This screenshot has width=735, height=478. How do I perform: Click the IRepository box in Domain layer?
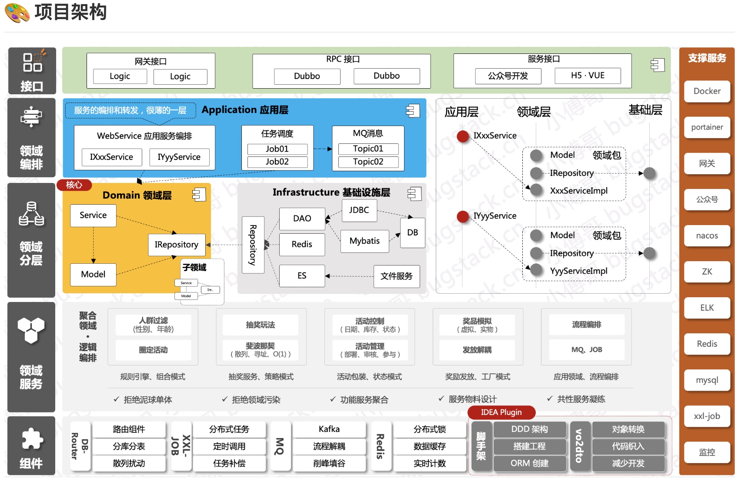tap(177, 245)
